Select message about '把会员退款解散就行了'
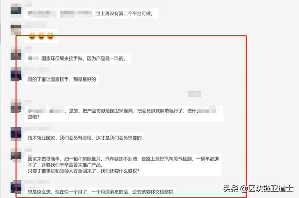This screenshot has height=198, width=299. click(124, 114)
